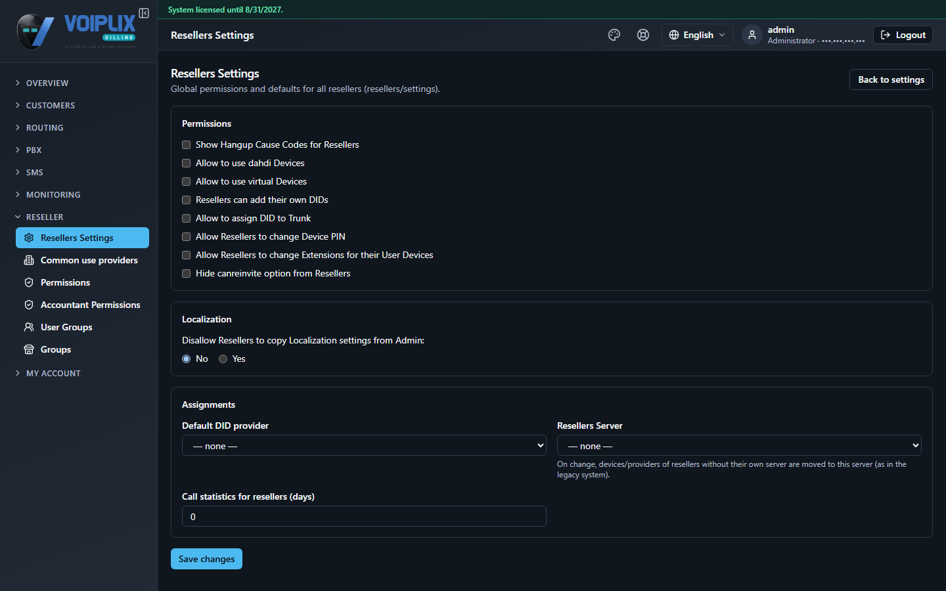946x591 pixels.
Task: Click the admin user avatar icon
Action: pos(752,35)
